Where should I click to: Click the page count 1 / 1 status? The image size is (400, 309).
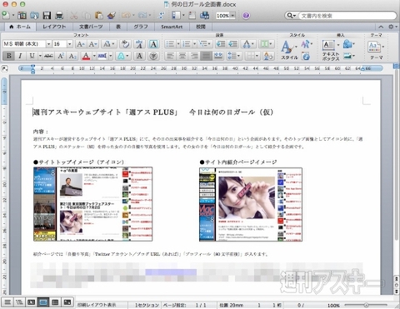(x=201, y=305)
